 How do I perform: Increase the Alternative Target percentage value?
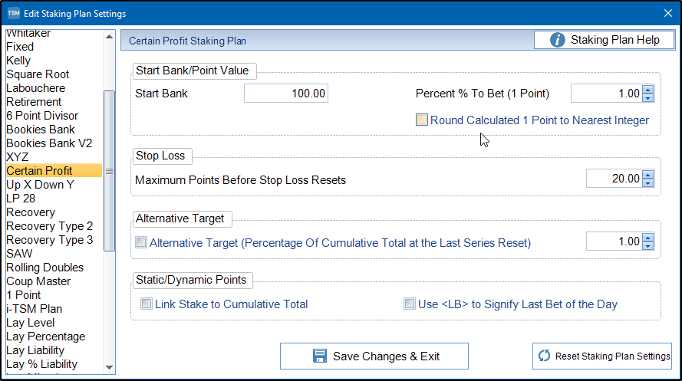tap(648, 238)
